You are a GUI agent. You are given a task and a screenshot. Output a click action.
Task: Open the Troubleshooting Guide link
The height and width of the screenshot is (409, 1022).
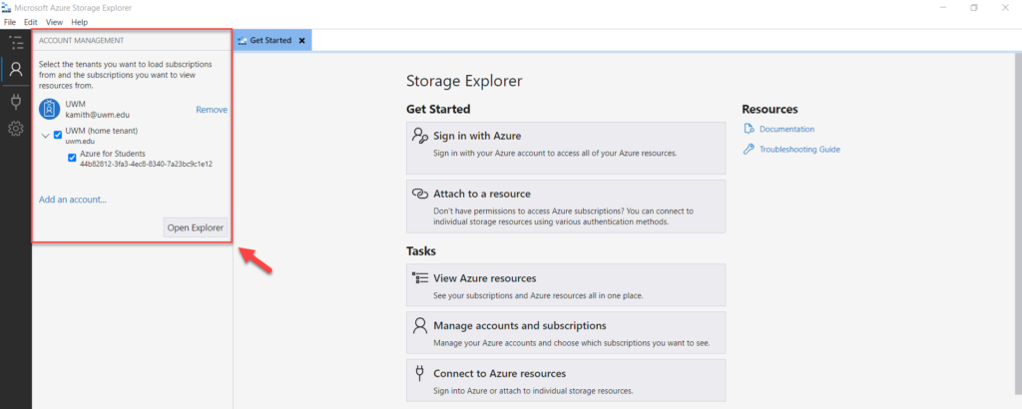pyautogui.click(x=799, y=150)
